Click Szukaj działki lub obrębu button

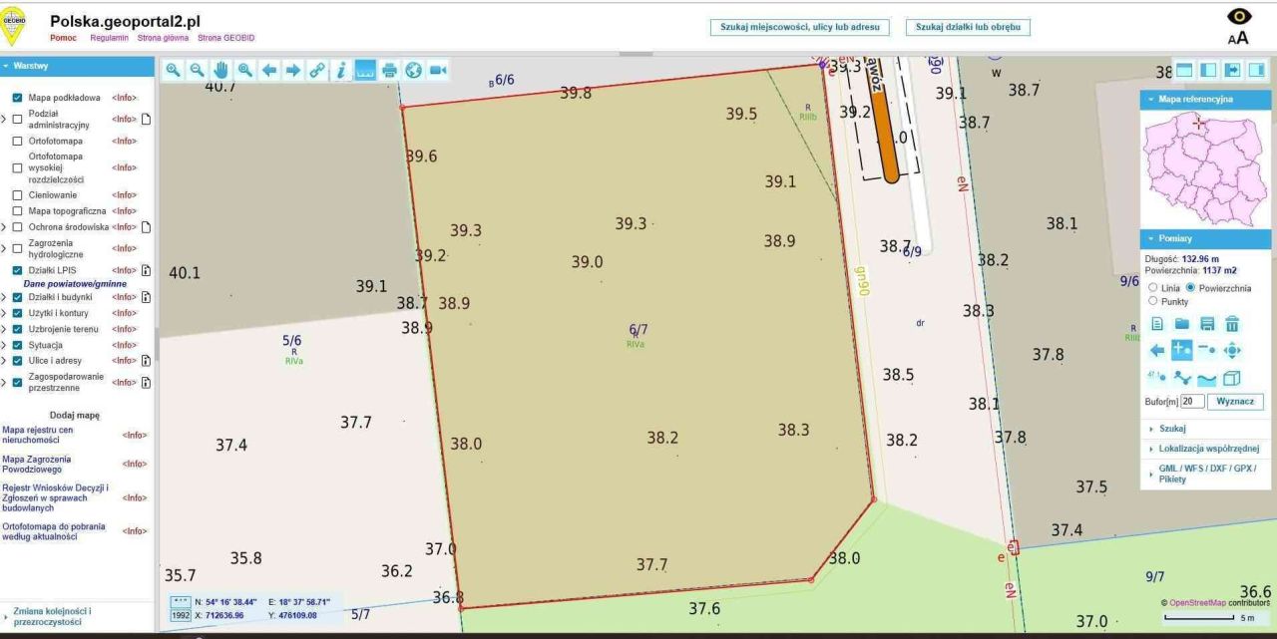click(x=968, y=28)
